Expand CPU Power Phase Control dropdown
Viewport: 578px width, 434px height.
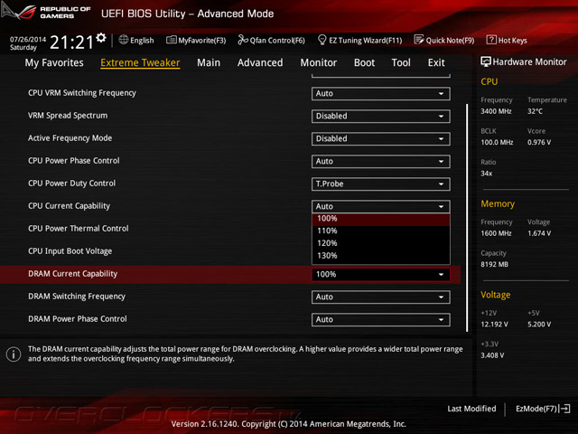tap(381, 161)
